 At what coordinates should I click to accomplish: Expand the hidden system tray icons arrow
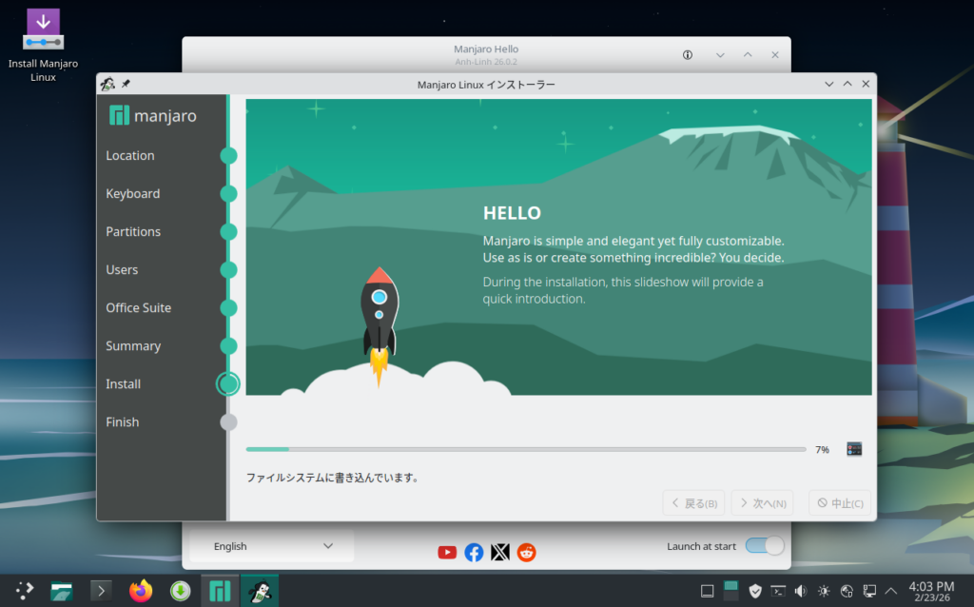[890, 591]
